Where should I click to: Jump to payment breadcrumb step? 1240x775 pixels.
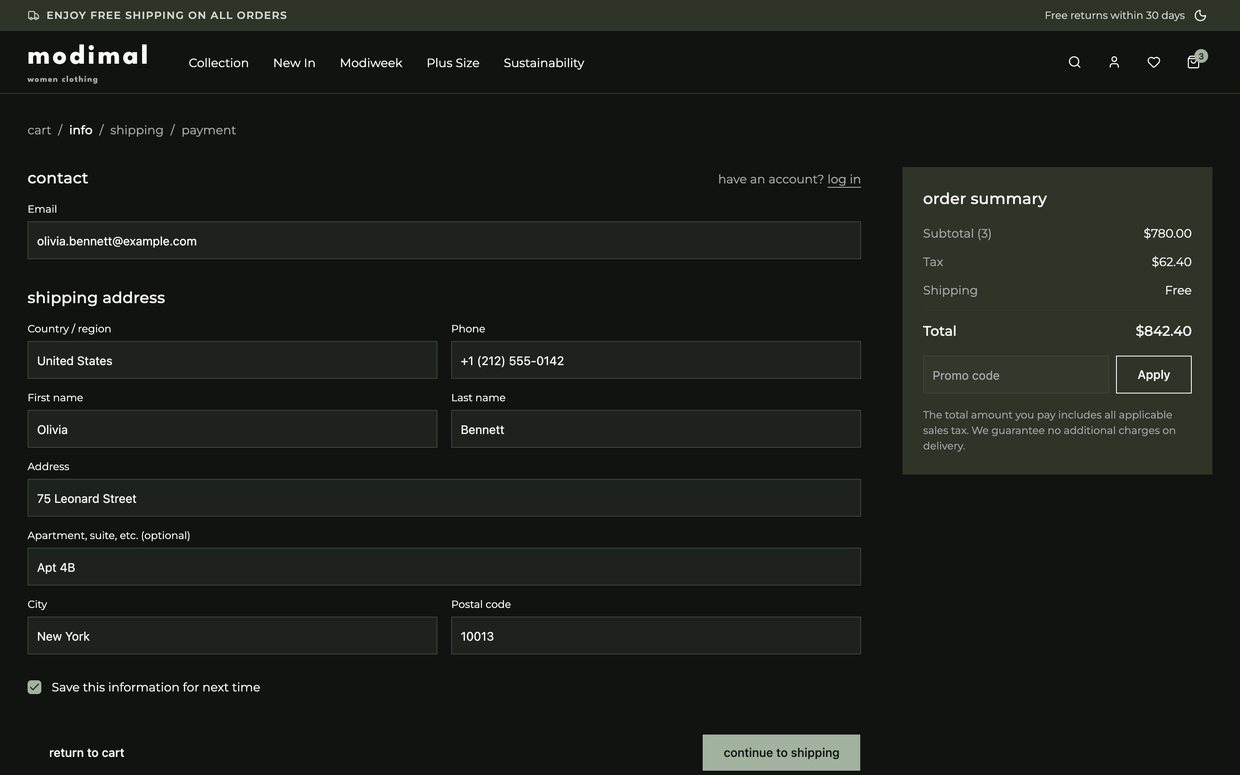[208, 130]
